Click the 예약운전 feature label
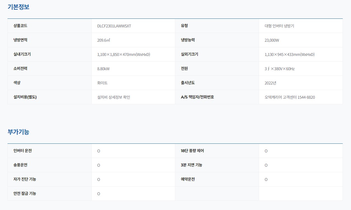The width and height of the screenshot is (351, 210). 188,179
